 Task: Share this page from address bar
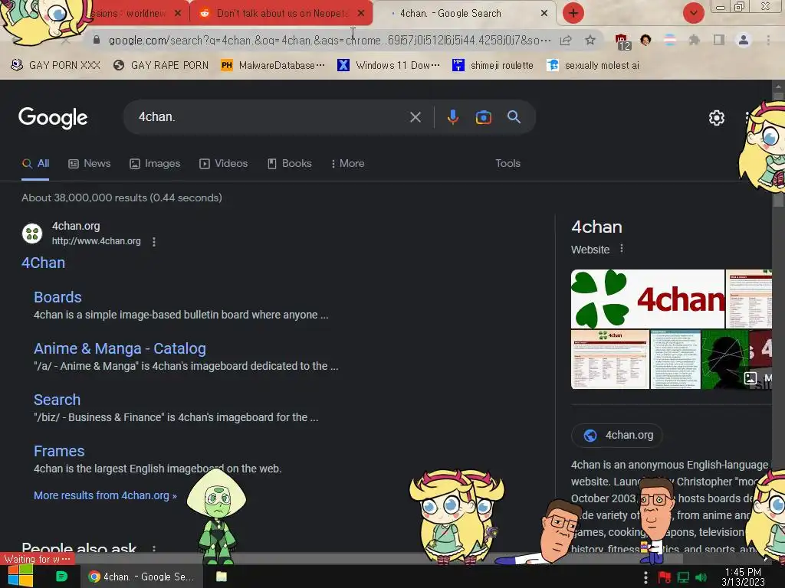(566, 40)
